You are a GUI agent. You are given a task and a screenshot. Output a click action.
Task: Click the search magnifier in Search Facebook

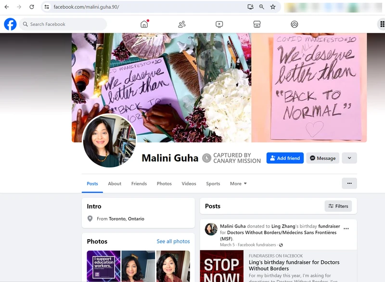[26, 24]
